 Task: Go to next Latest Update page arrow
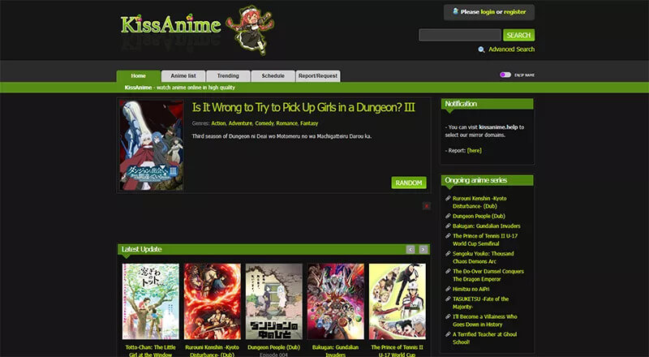[x=423, y=249]
